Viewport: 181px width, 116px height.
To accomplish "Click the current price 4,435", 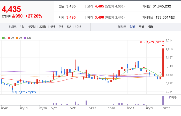I will coord(11,9).
